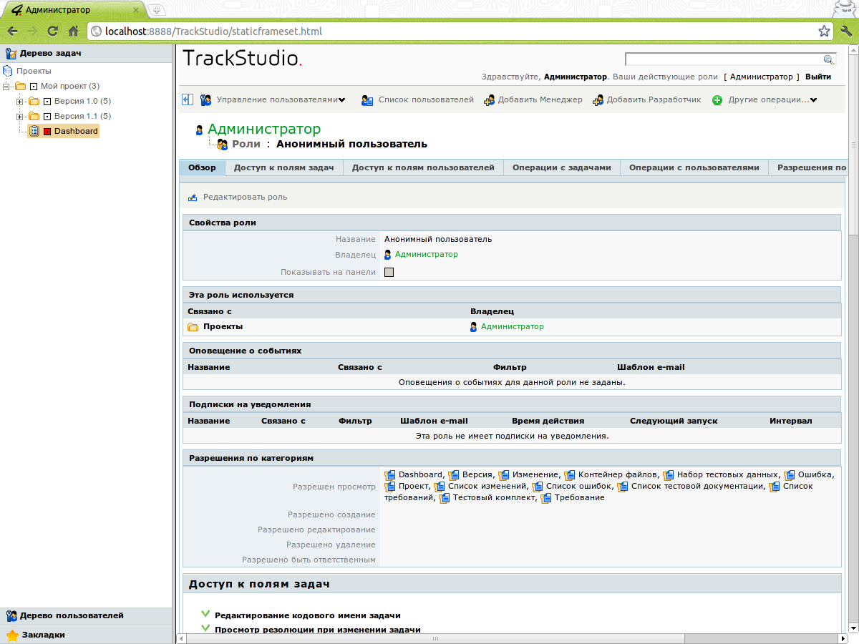Open the Администратор owner link in properties

pos(427,254)
